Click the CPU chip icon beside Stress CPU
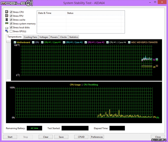 7,12
